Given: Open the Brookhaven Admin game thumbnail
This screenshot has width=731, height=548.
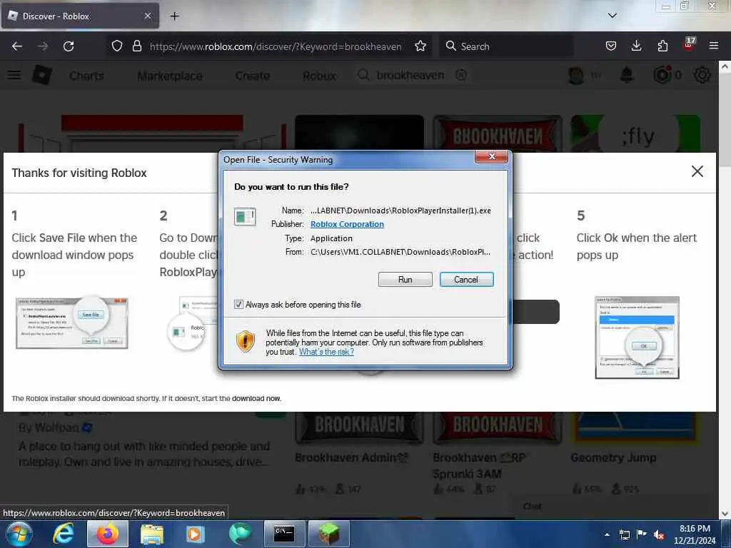Looking at the screenshot, I should click(x=360, y=428).
